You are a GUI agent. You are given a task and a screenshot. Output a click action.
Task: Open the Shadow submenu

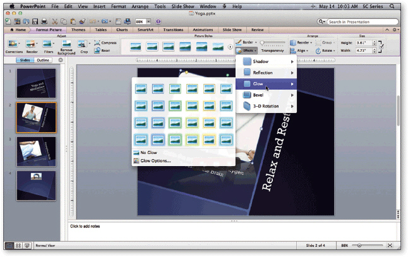266,61
